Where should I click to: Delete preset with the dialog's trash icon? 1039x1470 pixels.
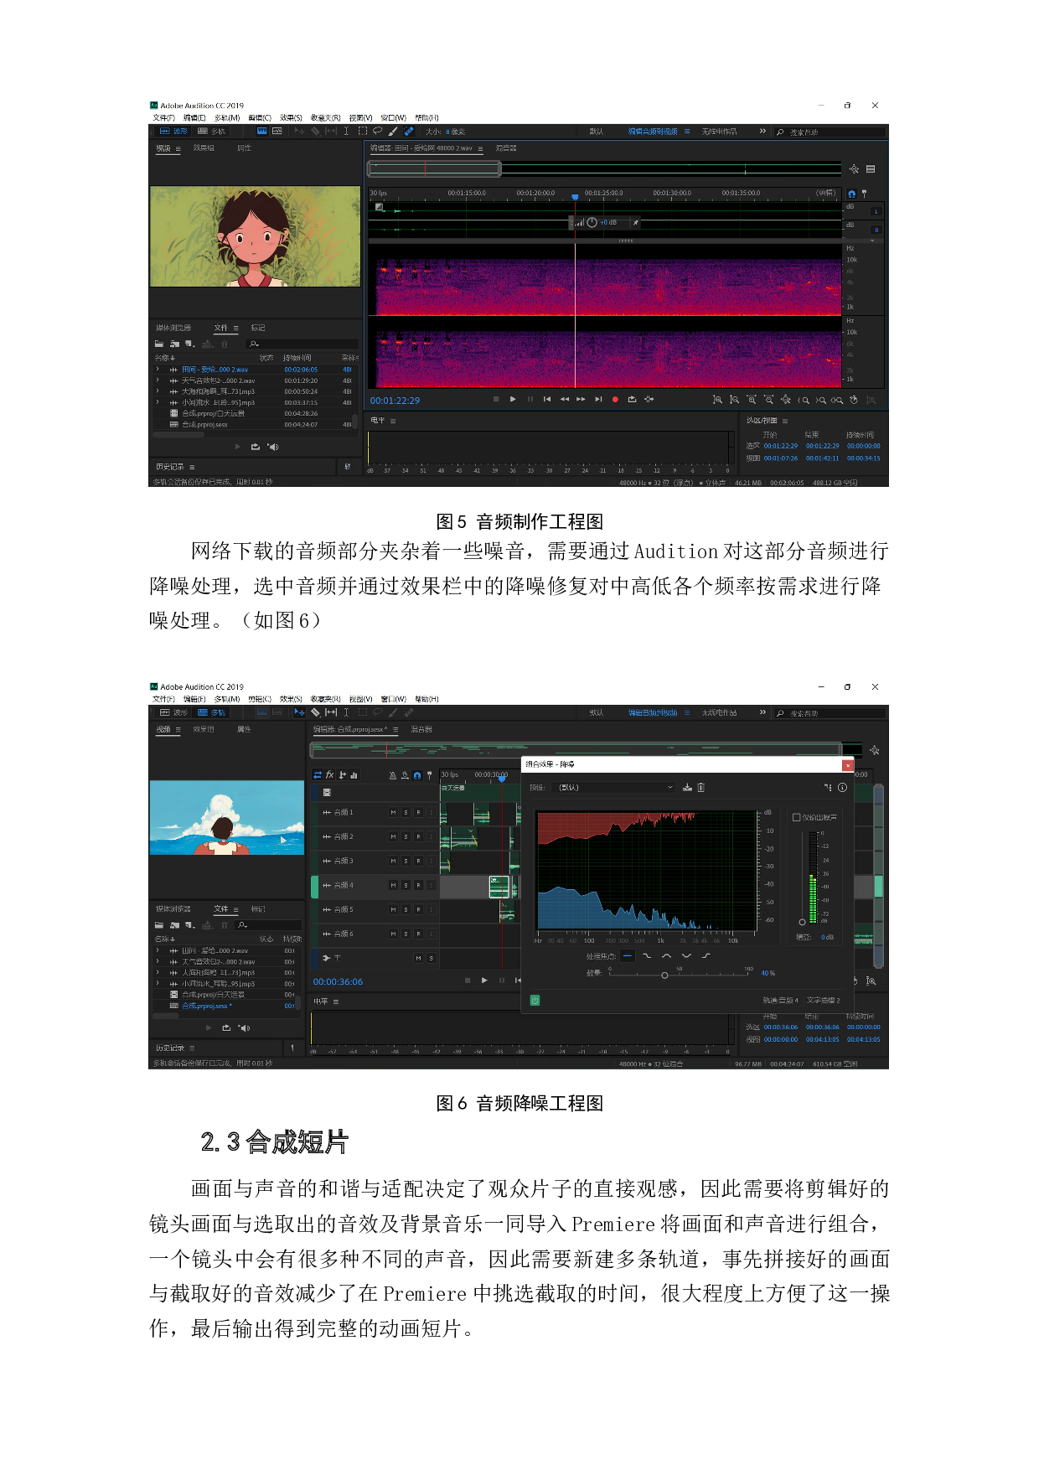click(x=701, y=787)
